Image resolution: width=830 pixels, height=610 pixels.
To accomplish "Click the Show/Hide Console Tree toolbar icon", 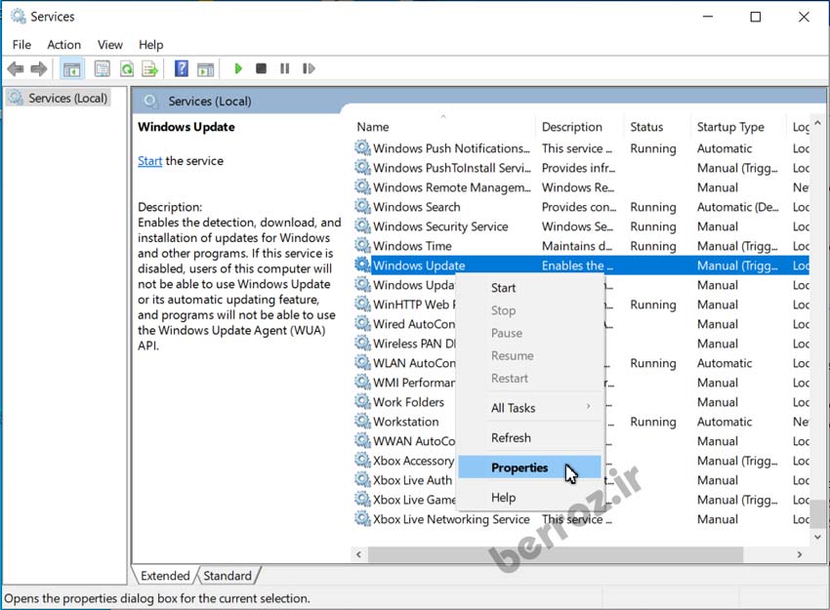I will pyautogui.click(x=71, y=69).
